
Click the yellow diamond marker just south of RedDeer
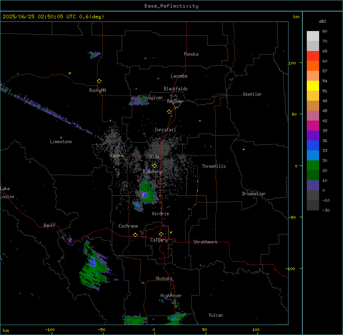coord(170,112)
